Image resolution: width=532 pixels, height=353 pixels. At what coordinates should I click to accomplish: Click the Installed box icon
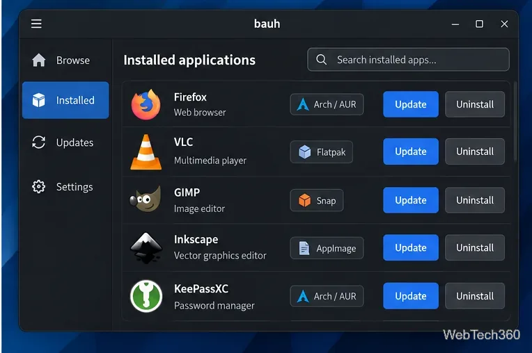click(39, 100)
